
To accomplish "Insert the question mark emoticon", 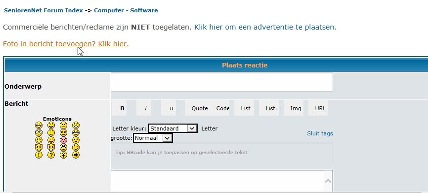I will point(51,155).
